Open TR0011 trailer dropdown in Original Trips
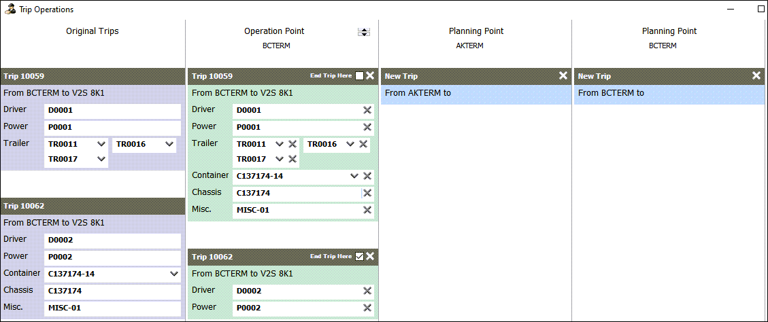This screenshot has height=322, width=768. pos(101,144)
